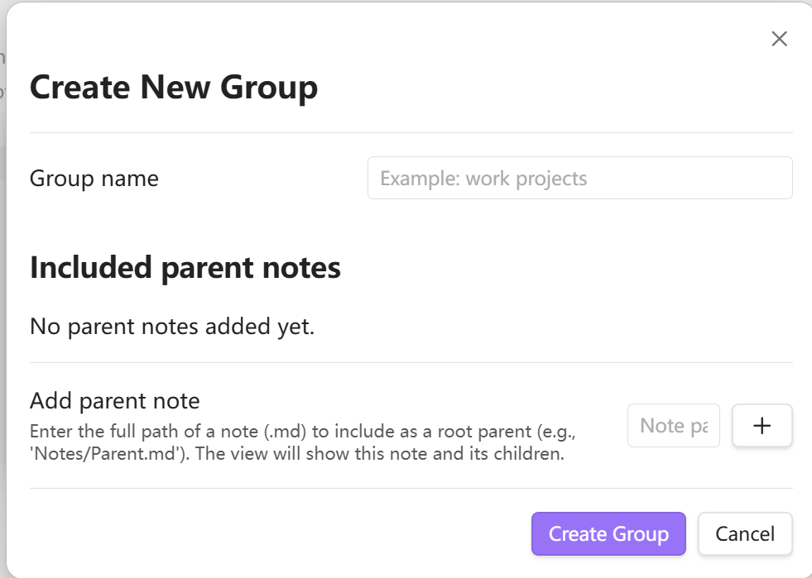Click the plus icon to add parent note
This screenshot has height=578, width=812.
coord(762,425)
